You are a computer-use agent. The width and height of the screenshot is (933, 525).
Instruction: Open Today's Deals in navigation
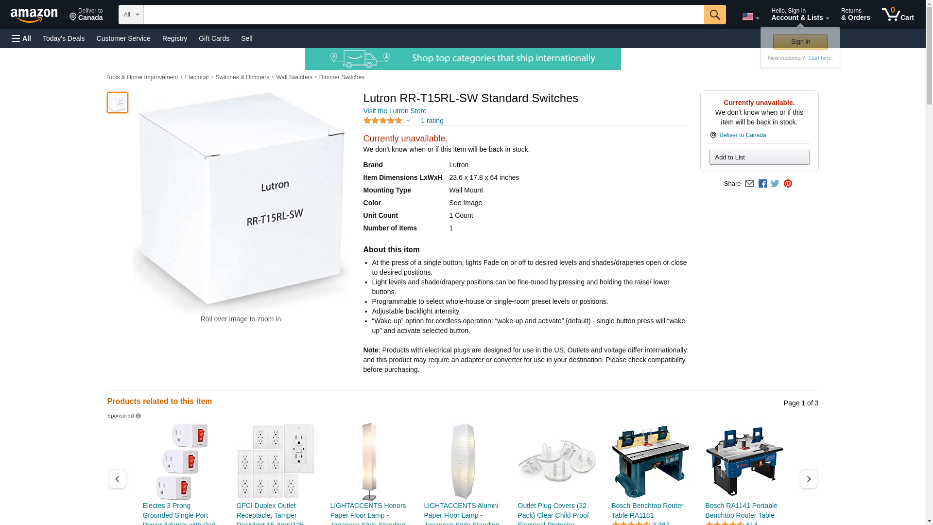pos(64,38)
